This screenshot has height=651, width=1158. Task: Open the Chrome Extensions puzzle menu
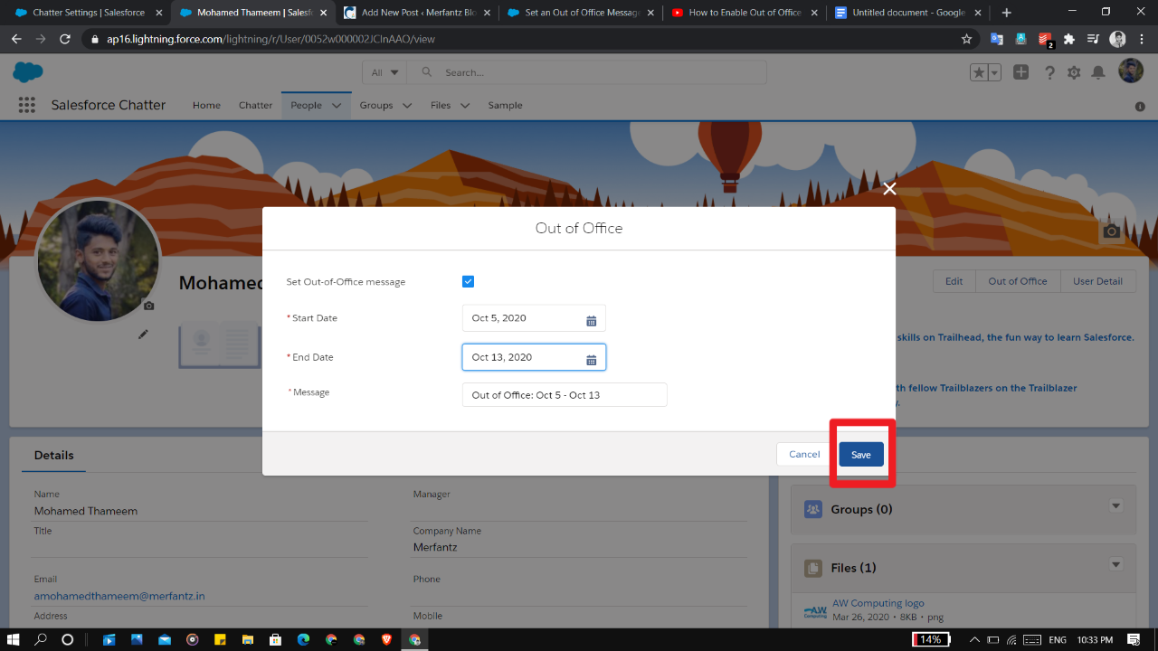[x=1069, y=40]
